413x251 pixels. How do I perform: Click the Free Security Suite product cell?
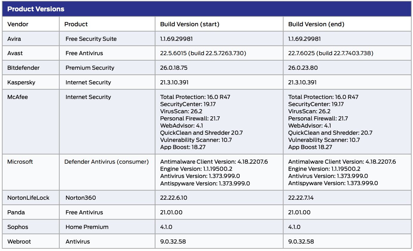coord(91,39)
